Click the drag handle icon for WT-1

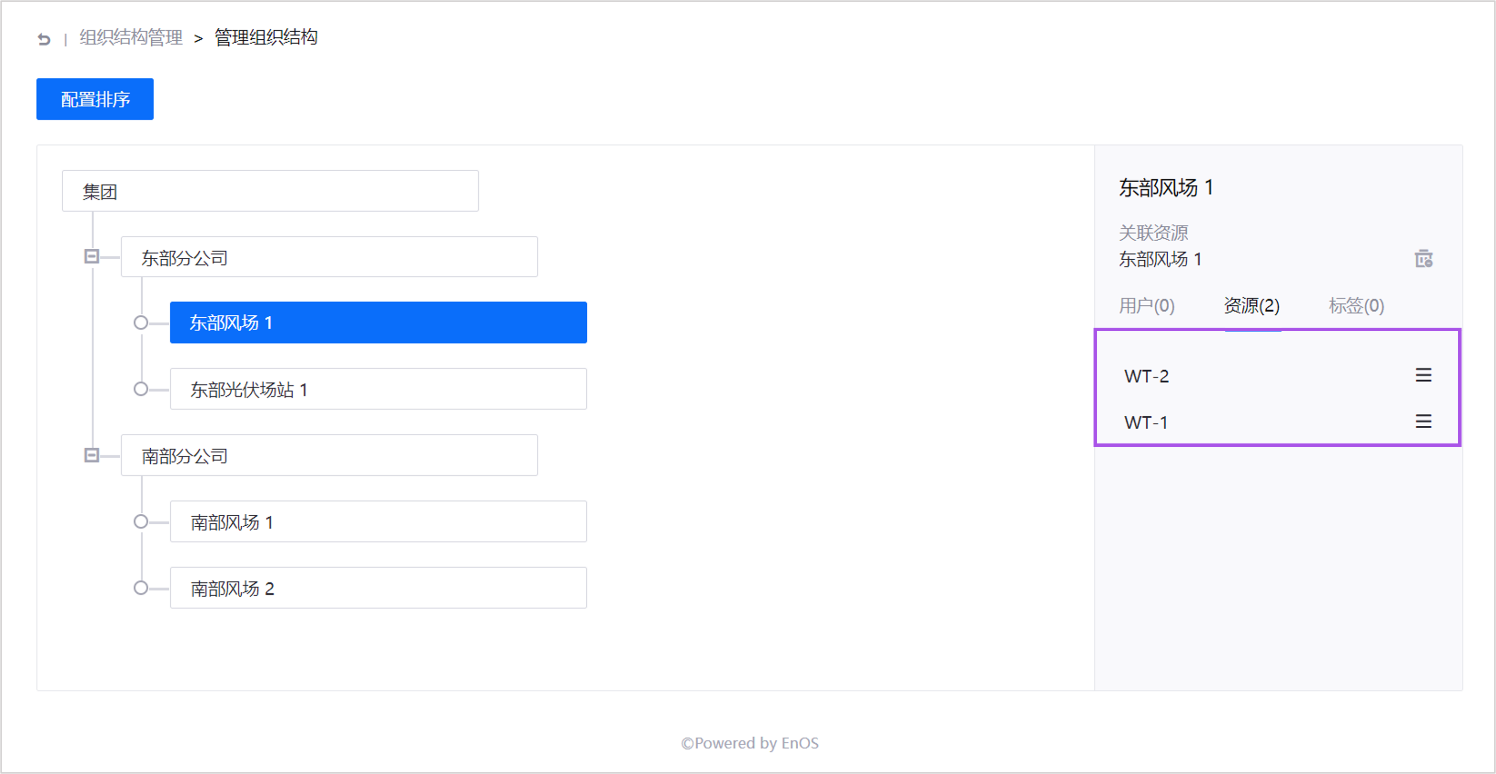[1423, 421]
